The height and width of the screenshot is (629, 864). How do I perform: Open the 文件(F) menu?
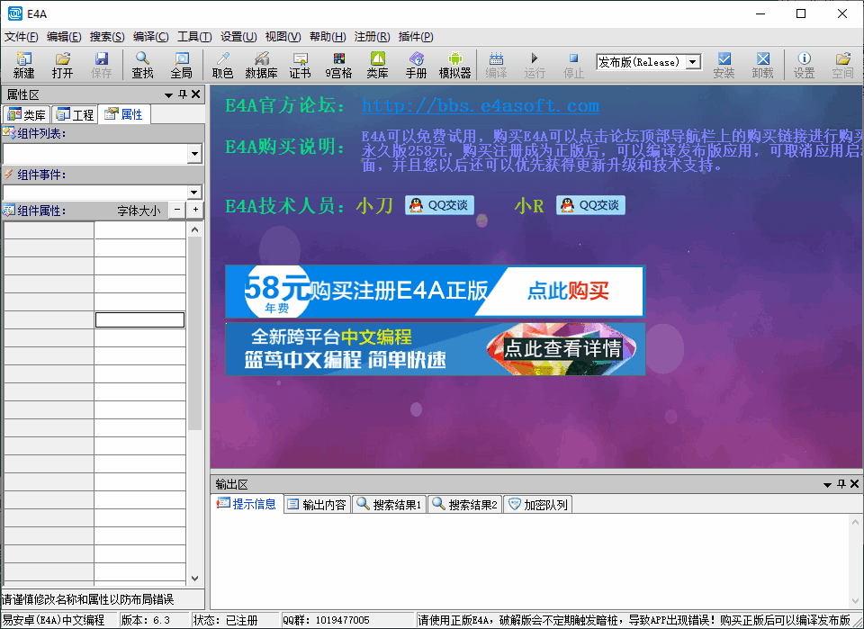[22, 37]
